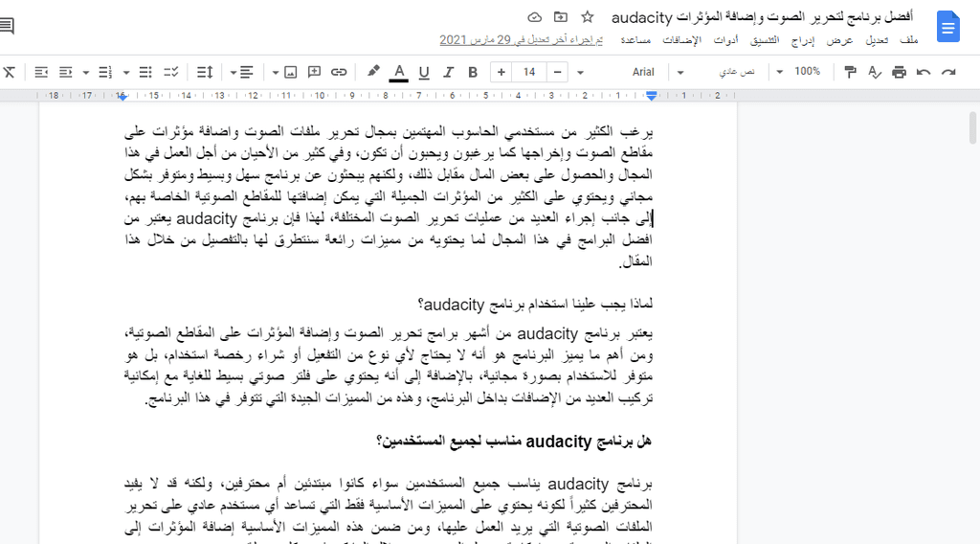
Task: Add a comment using toolbar icon
Action: [x=314, y=73]
